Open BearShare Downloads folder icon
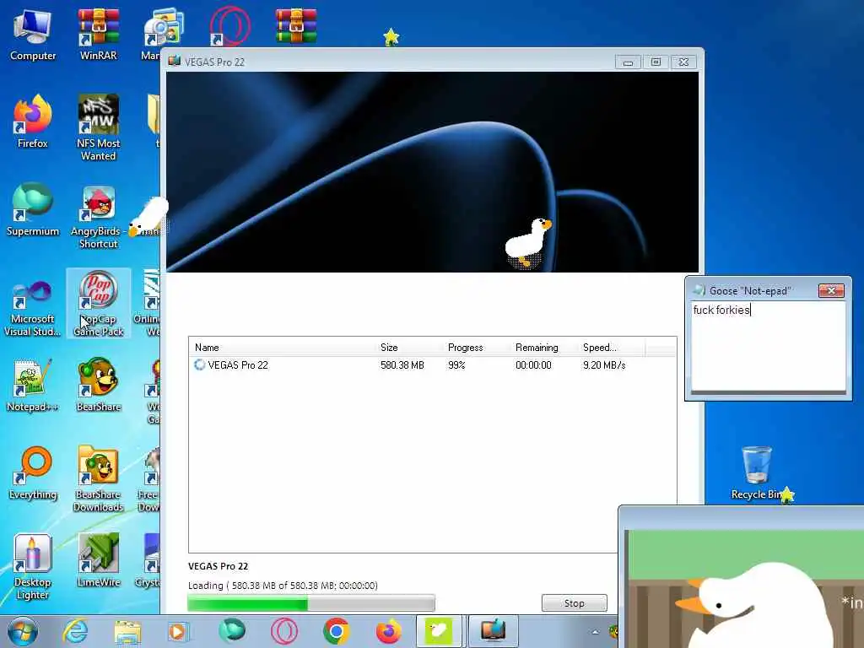Screen dimensions: 864x648 tap(98, 478)
